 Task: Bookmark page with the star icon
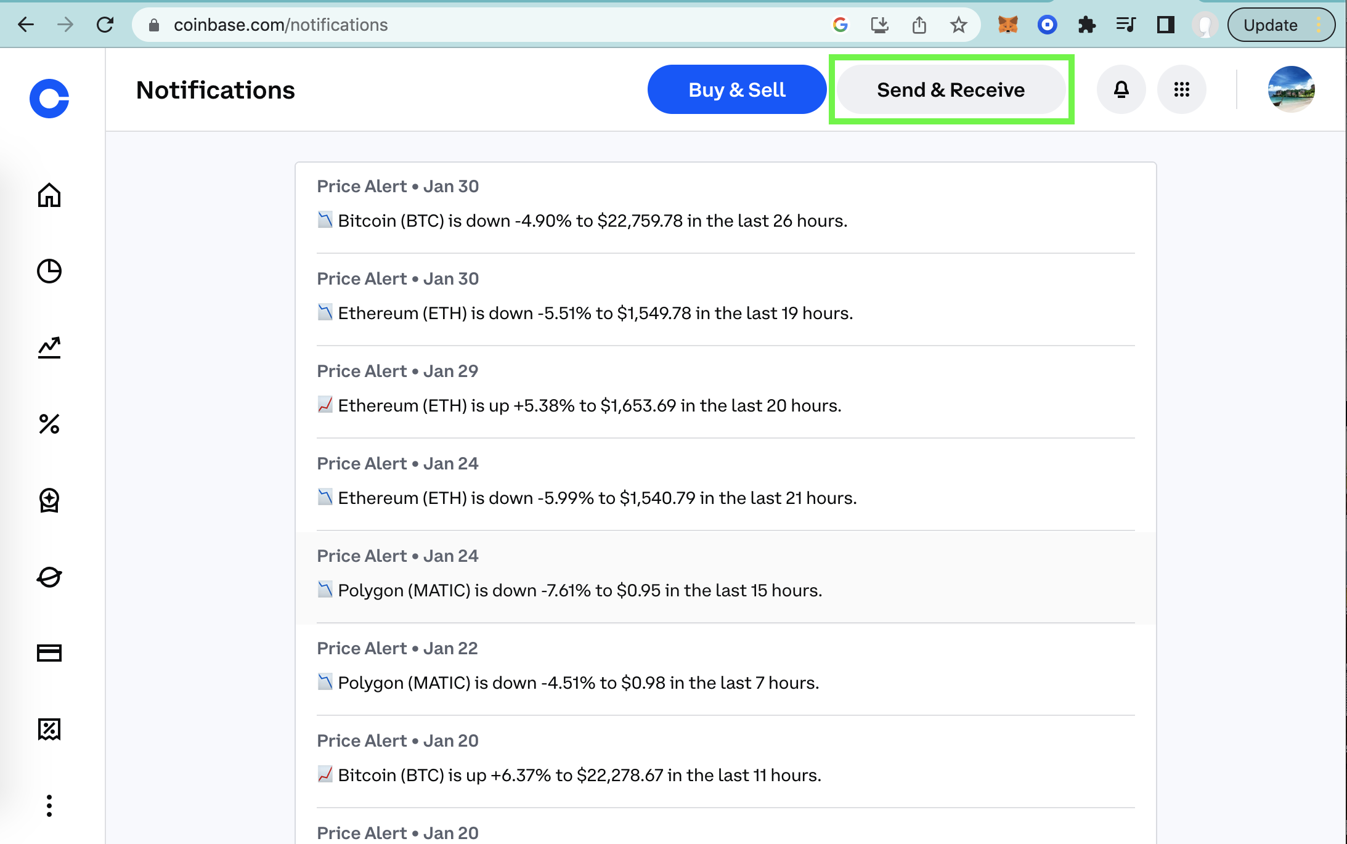pyautogui.click(x=958, y=25)
